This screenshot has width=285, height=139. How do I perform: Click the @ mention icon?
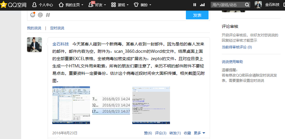(40, 15)
